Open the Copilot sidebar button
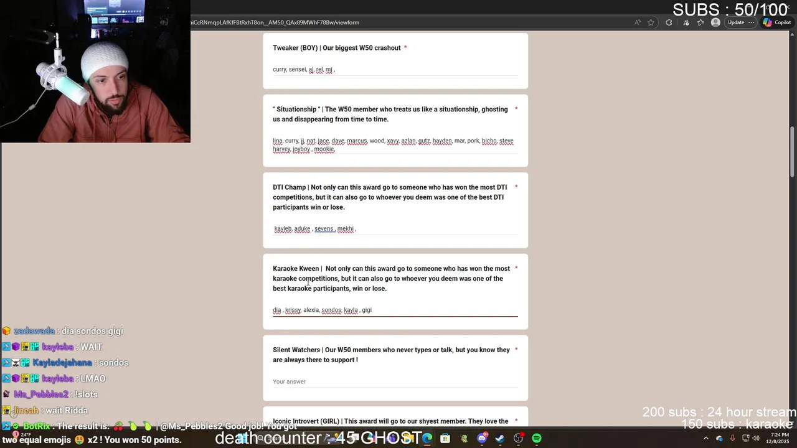This screenshot has width=797, height=448. click(777, 22)
